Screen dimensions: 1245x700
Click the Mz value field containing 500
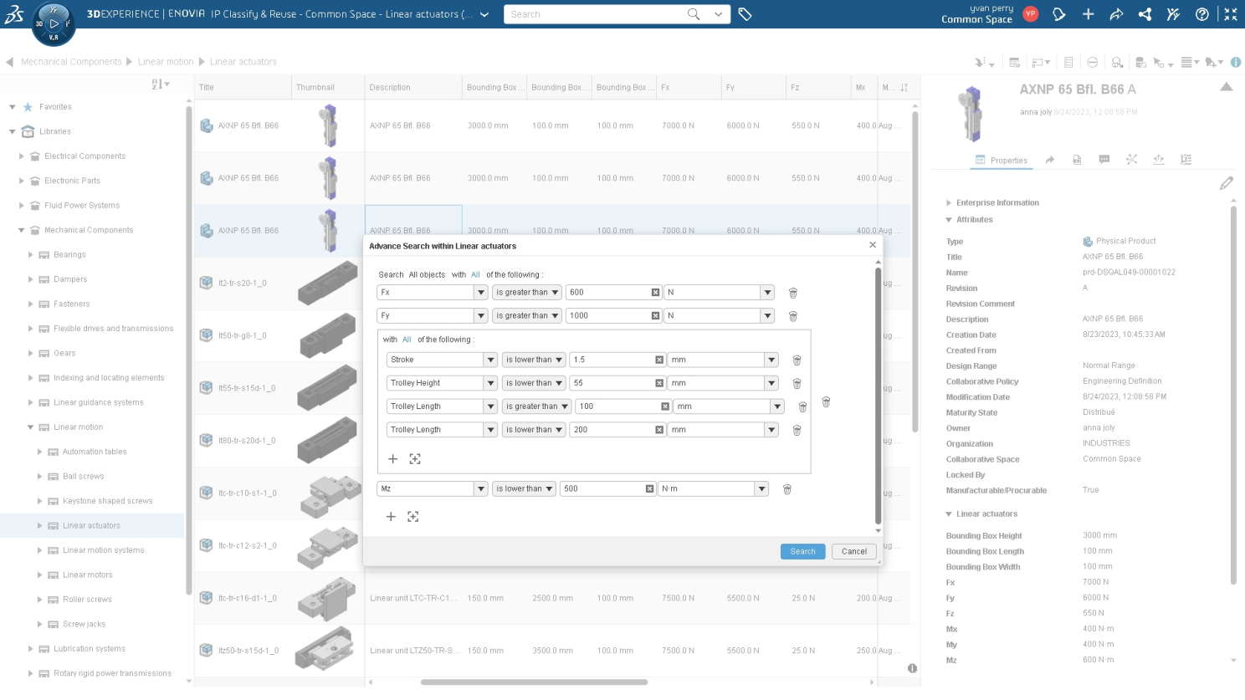pos(602,489)
